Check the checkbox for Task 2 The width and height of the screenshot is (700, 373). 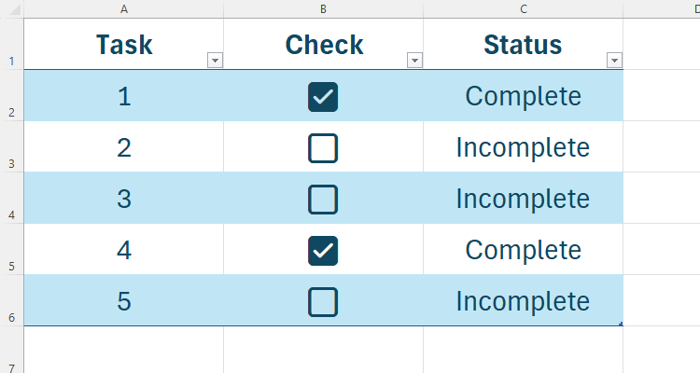point(323,147)
